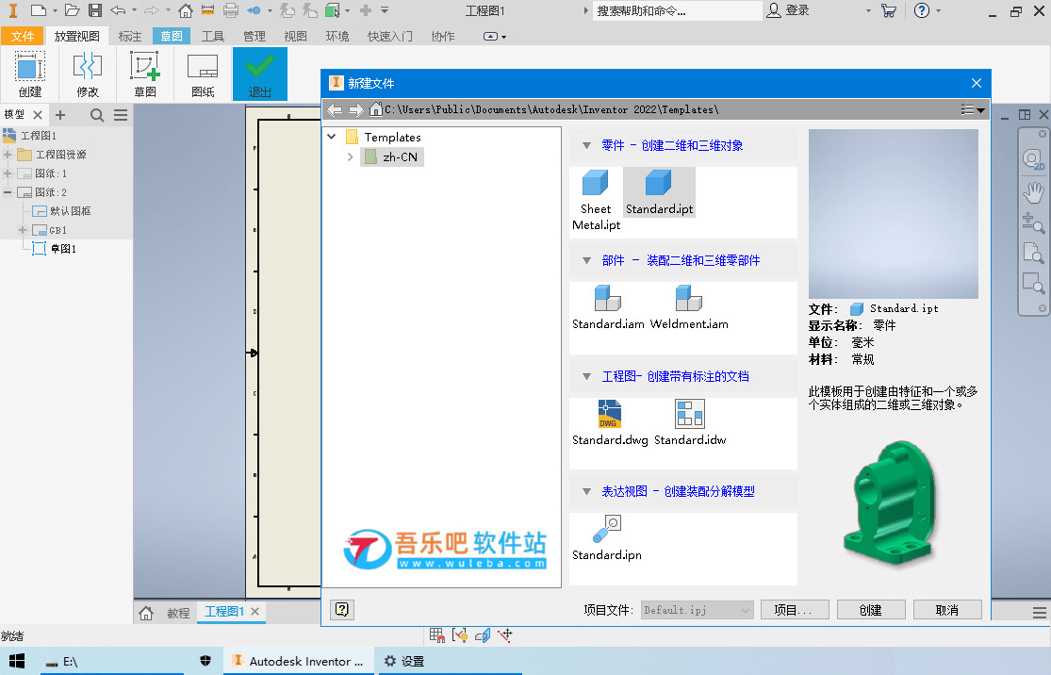Choose the Weldment.iam template
This screenshot has width=1051, height=675.
[x=689, y=307]
